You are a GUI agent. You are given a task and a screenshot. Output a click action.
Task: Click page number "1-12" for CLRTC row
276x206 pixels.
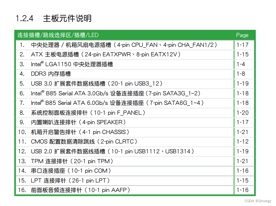[x=242, y=142]
